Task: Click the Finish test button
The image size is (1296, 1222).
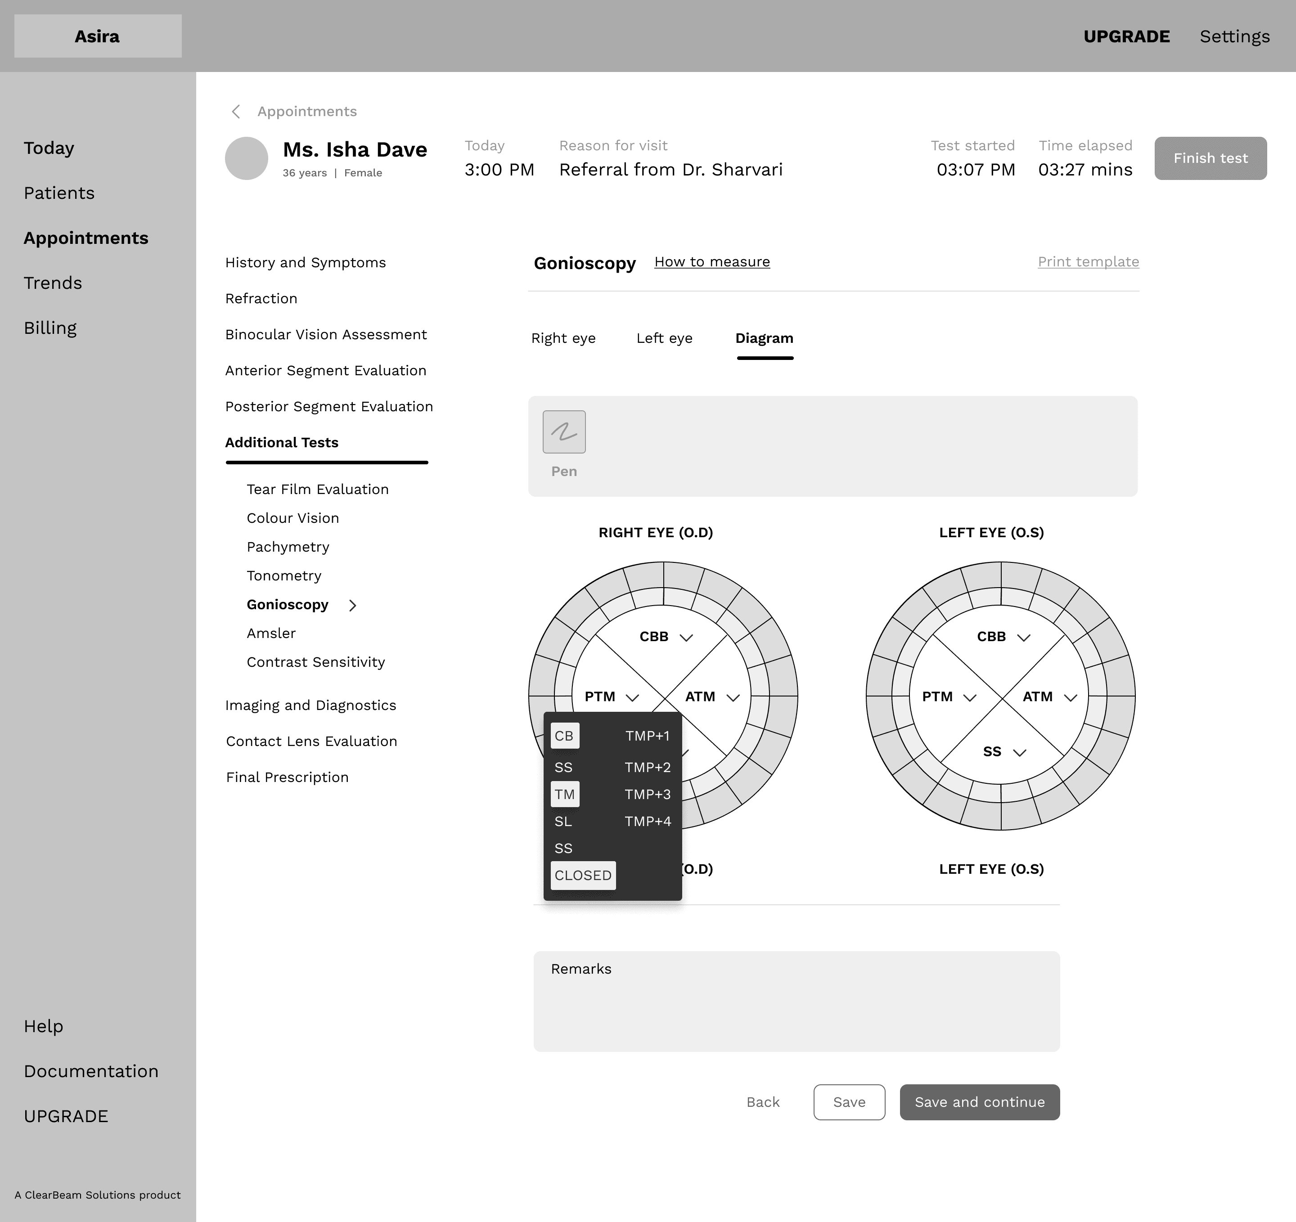Action: tap(1210, 158)
